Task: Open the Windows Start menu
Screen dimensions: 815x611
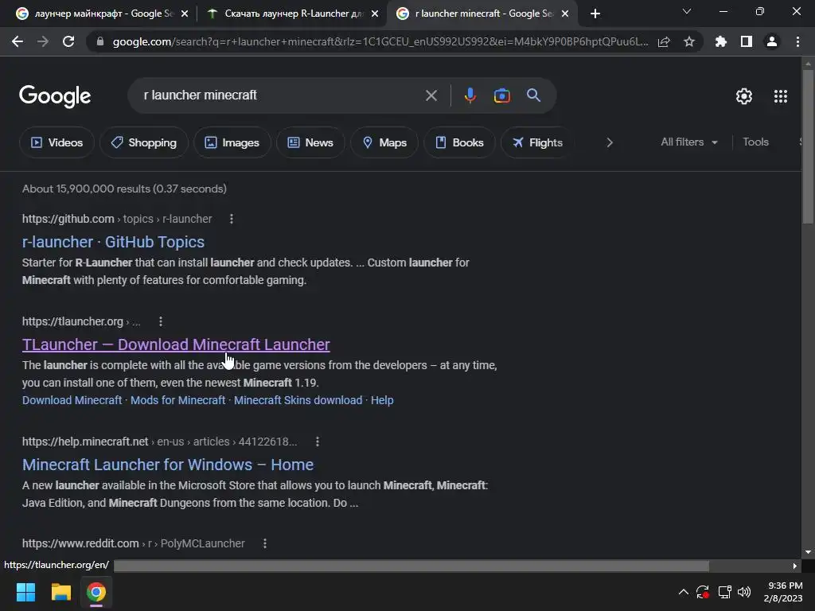Action: tap(25, 592)
